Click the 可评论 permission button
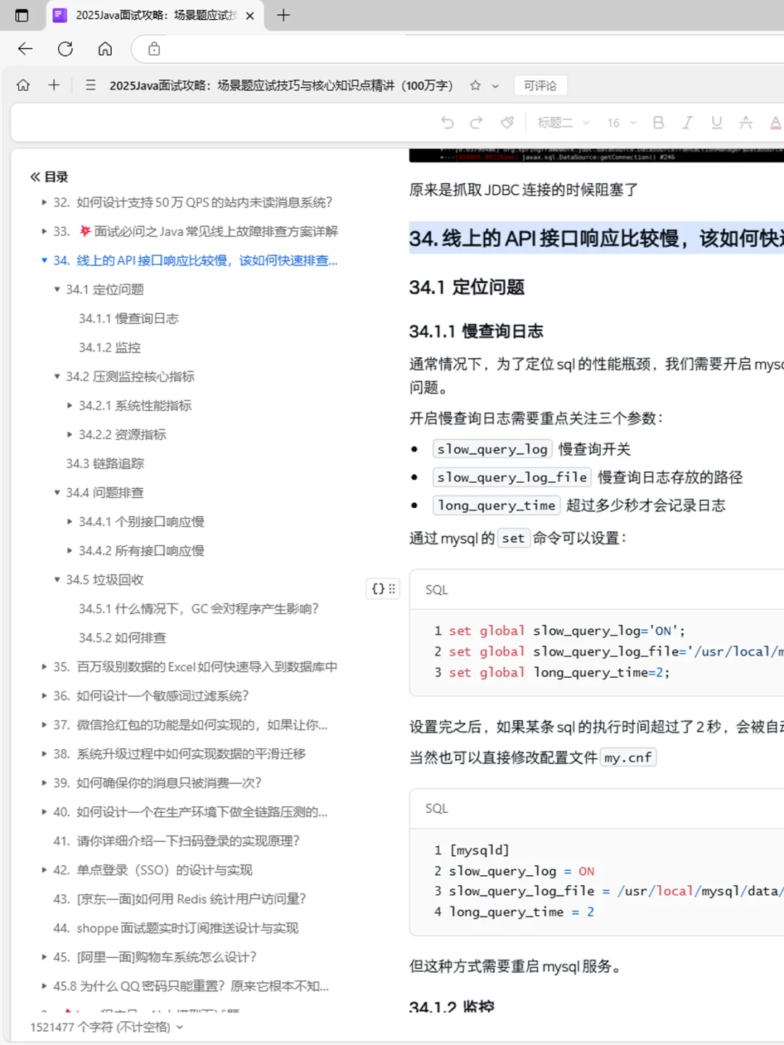Viewport: 784px width, 1045px height. click(540, 86)
